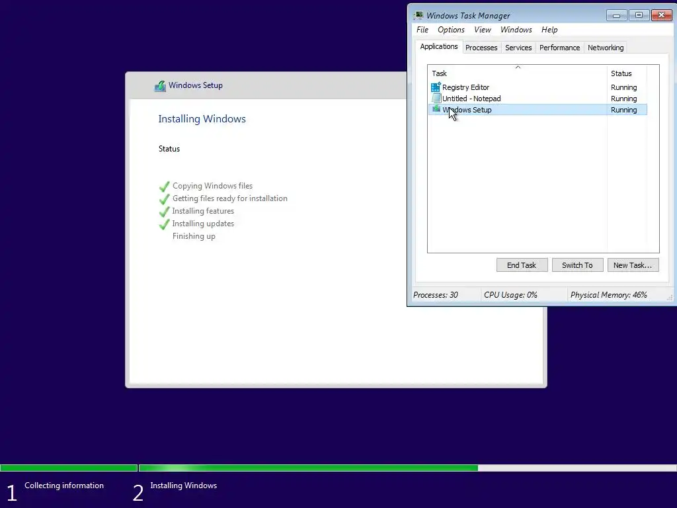677x508 pixels.
Task: Click the Finishing up step
Action: (194, 236)
